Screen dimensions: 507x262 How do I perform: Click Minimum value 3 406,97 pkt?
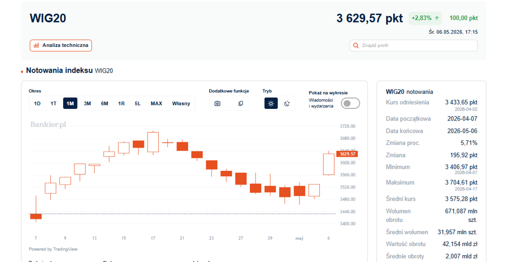(x=461, y=167)
